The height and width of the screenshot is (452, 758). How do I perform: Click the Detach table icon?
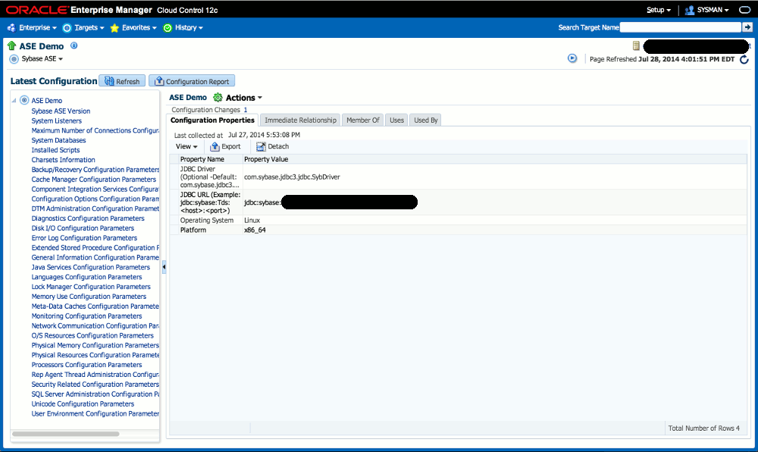pyautogui.click(x=261, y=146)
